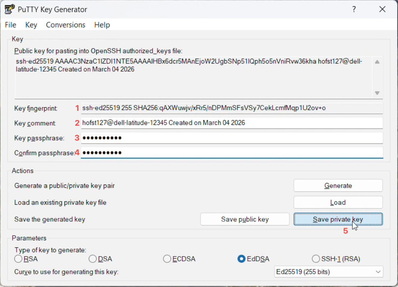Click Save private key button
398x287 pixels.
pos(338,219)
